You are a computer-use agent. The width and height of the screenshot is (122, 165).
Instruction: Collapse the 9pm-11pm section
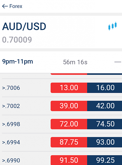pyautogui.click(x=118, y=62)
